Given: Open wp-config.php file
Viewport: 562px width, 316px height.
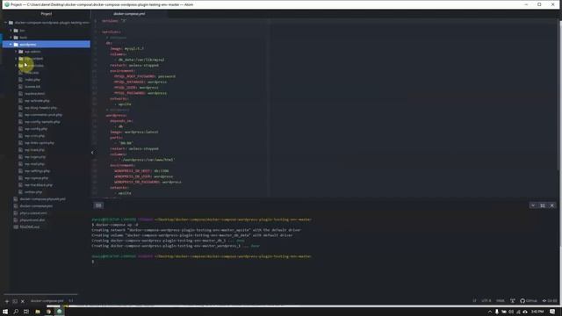Looking at the screenshot, I should [x=36, y=129].
